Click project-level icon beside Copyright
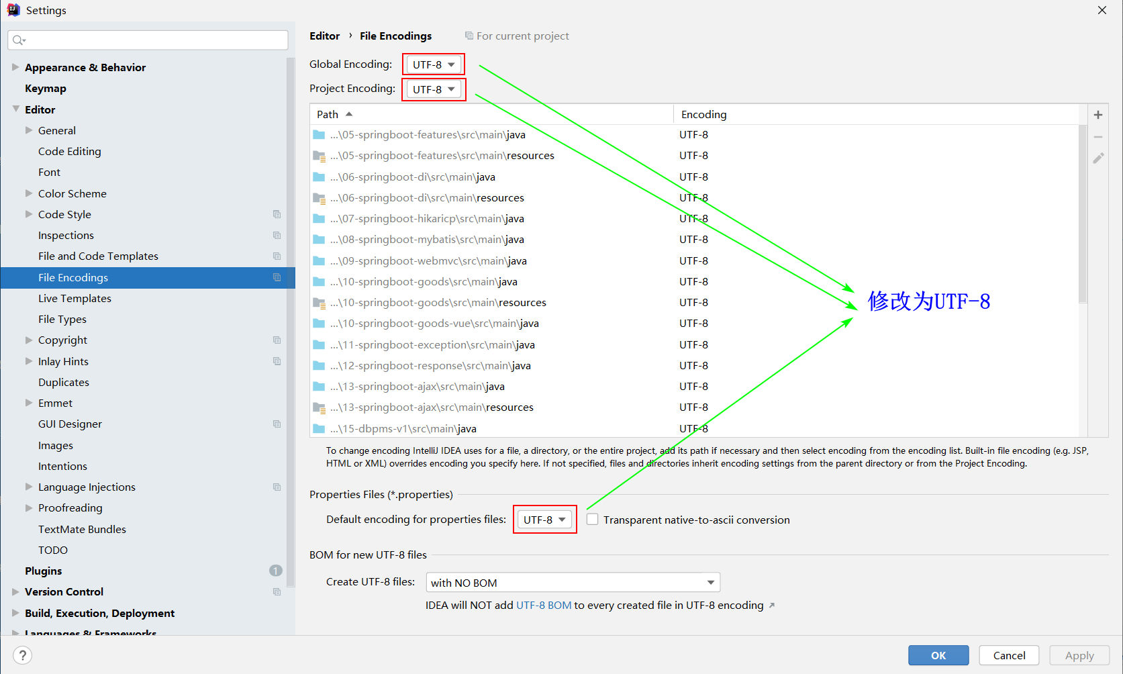 (277, 340)
